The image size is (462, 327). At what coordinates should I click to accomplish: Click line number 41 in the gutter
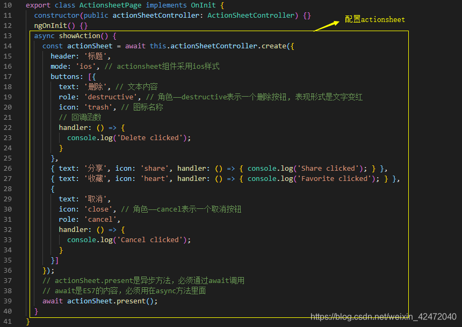(8, 321)
